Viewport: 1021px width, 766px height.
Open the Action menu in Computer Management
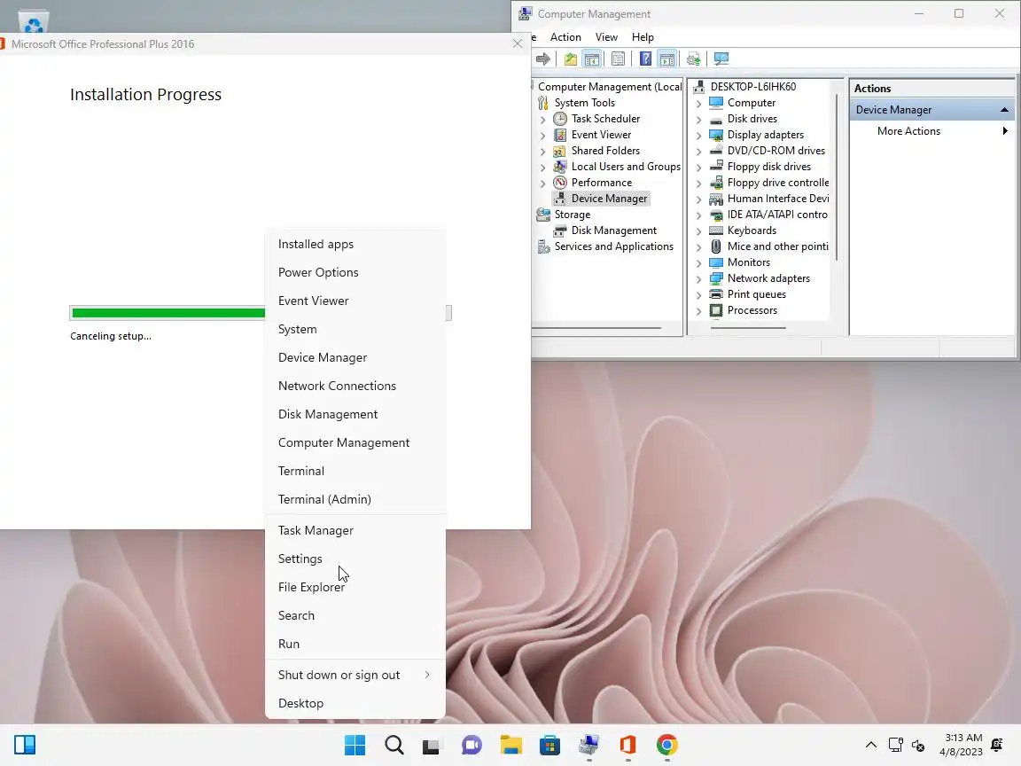pyautogui.click(x=565, y=37)
